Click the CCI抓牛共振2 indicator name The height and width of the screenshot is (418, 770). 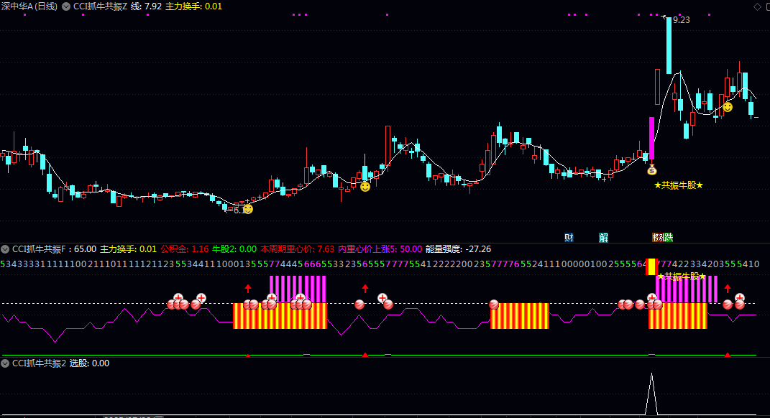(39, 363)
